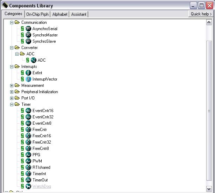
Task: Select the ADC component icon
Action: click(34, 60)
